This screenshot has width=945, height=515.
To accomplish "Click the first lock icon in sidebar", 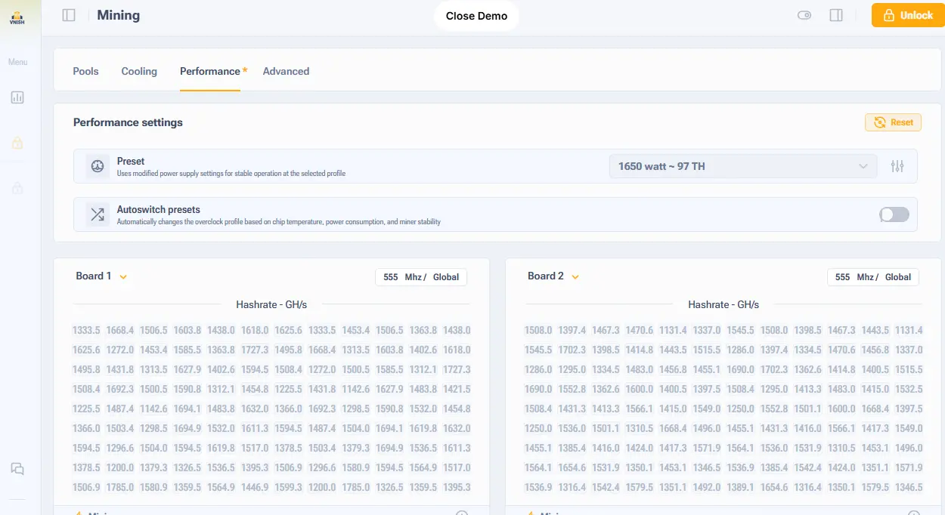I will 17,143.
